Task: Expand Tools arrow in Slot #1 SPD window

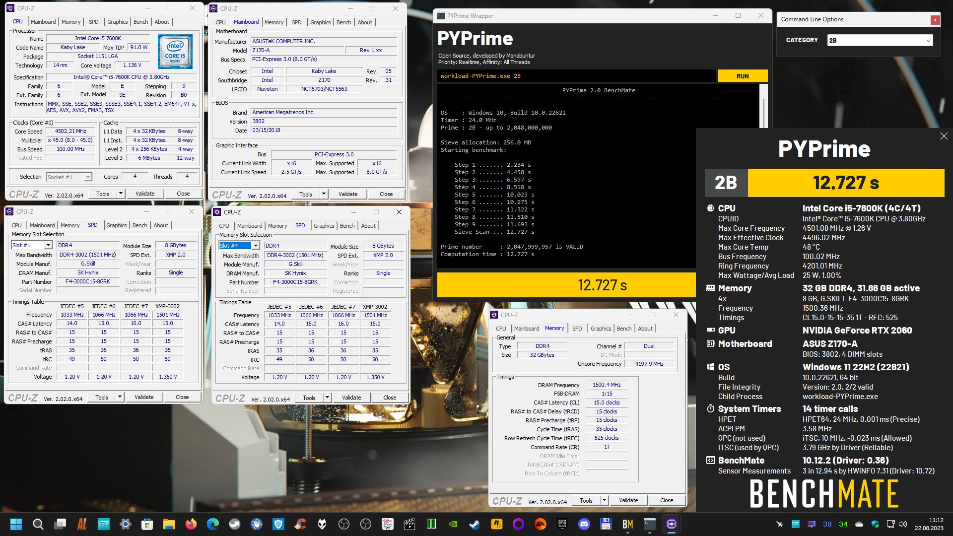Action: (x=120, y=397)
